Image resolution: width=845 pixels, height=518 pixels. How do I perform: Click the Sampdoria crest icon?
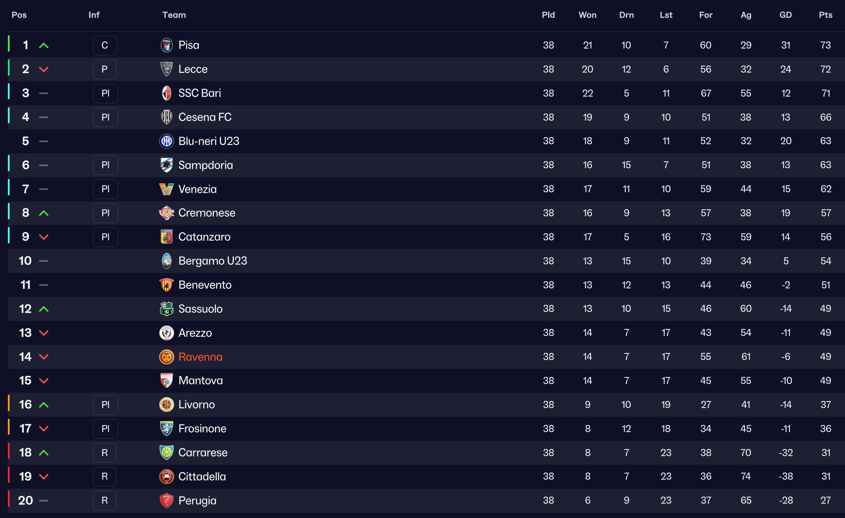[x=167, y=165]
